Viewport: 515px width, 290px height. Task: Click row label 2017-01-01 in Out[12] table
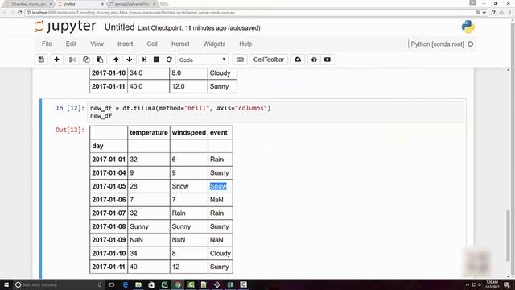pos(109,159)
